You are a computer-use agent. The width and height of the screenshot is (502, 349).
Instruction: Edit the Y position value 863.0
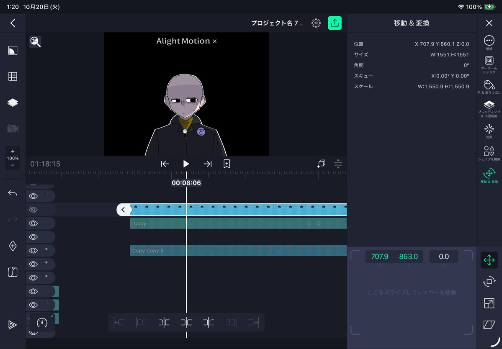point(408,257)
